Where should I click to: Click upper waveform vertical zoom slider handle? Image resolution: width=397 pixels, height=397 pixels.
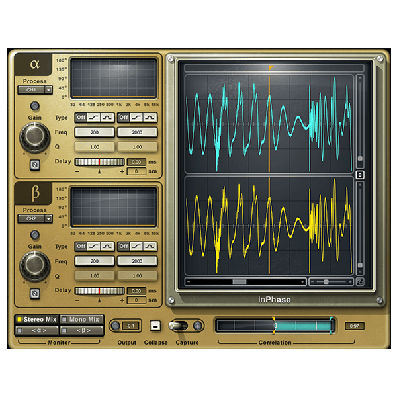360,159
